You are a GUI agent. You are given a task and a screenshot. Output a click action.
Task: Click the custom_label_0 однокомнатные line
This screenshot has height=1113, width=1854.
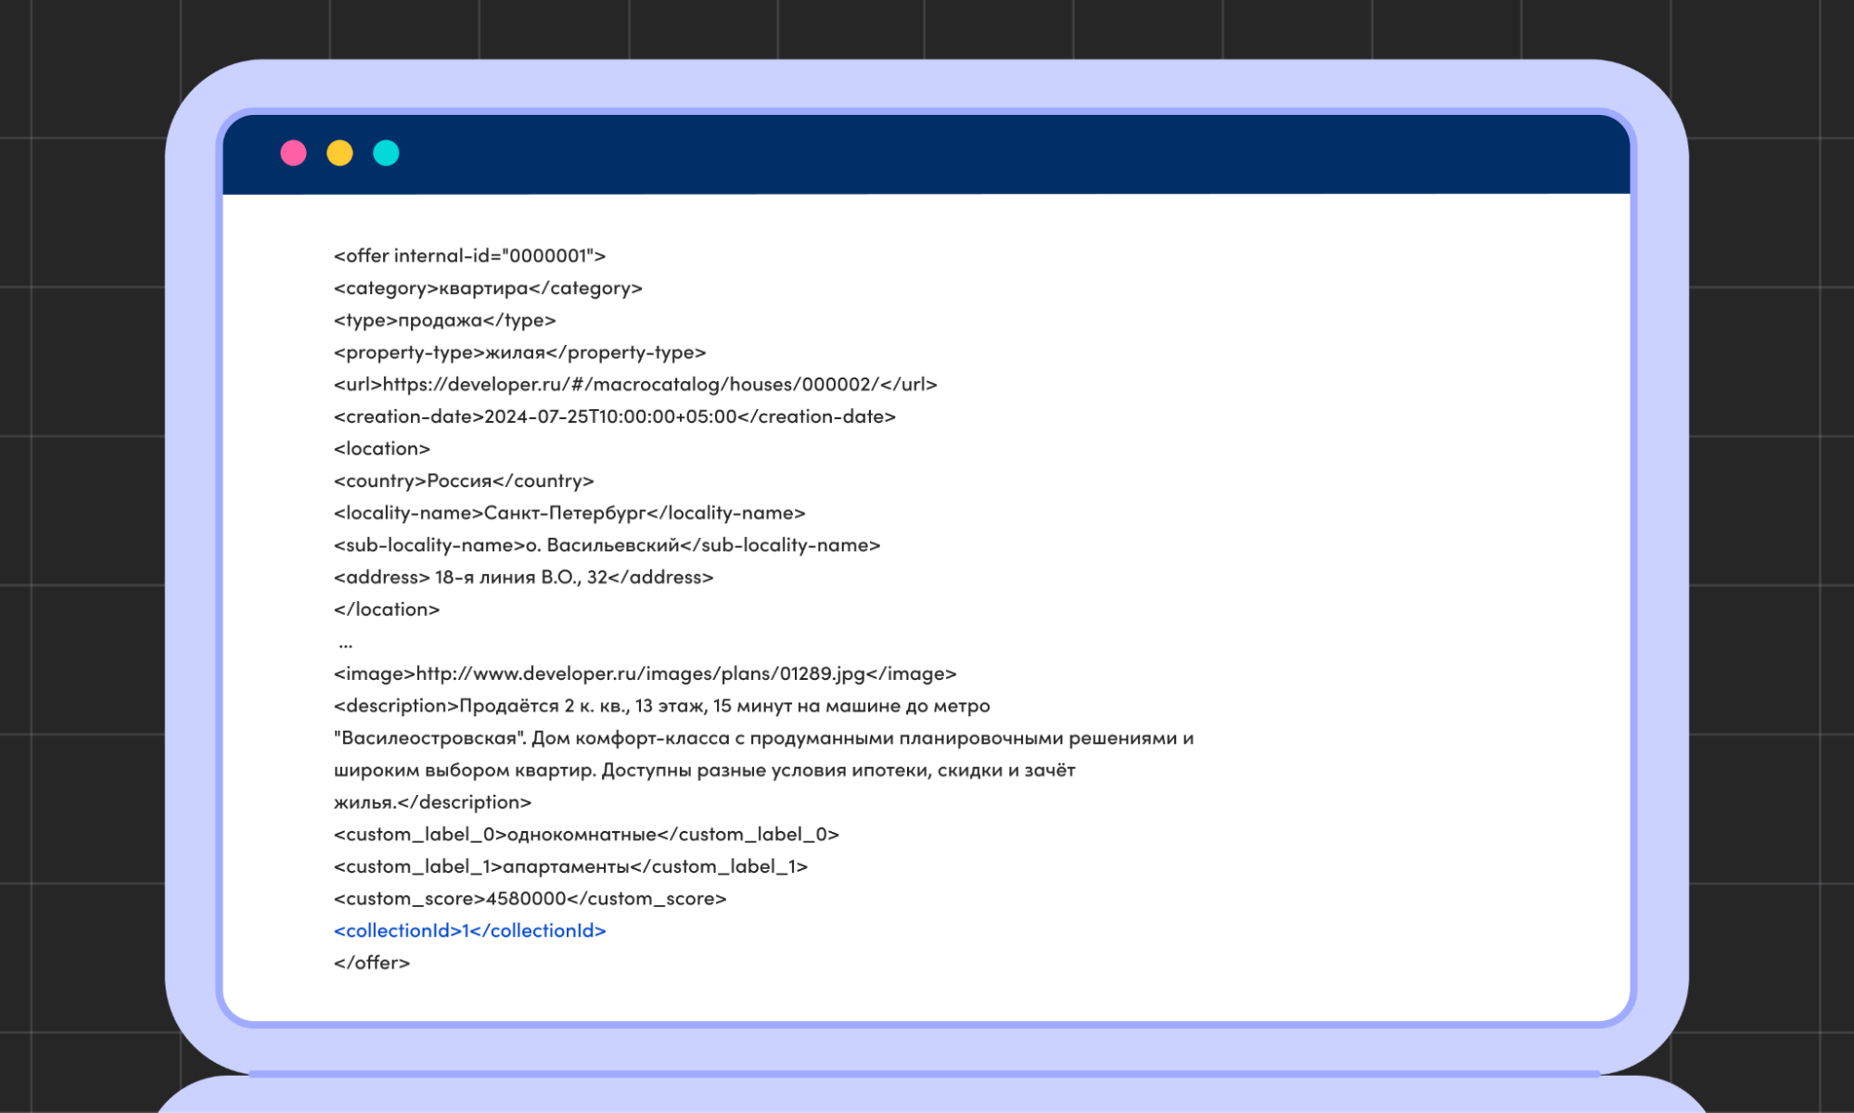(586, 834)
